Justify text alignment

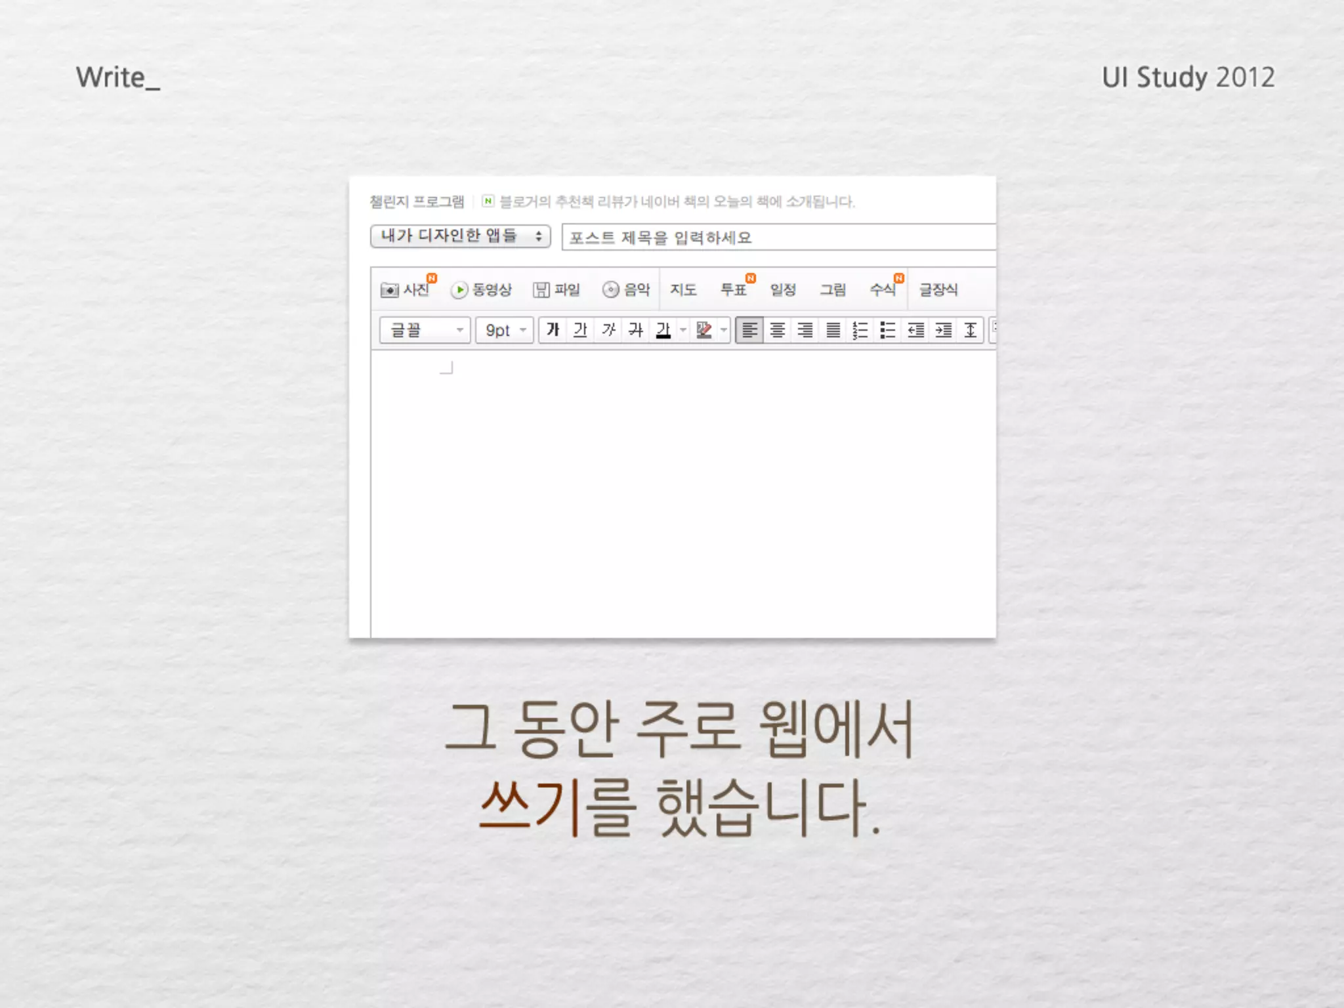tap(833, 329)
